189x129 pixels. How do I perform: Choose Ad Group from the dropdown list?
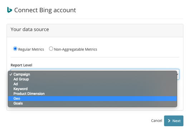point(92,79)
